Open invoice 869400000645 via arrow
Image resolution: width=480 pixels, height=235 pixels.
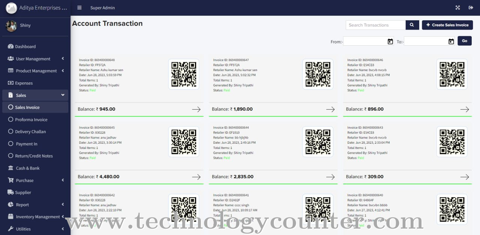(196, 177)
